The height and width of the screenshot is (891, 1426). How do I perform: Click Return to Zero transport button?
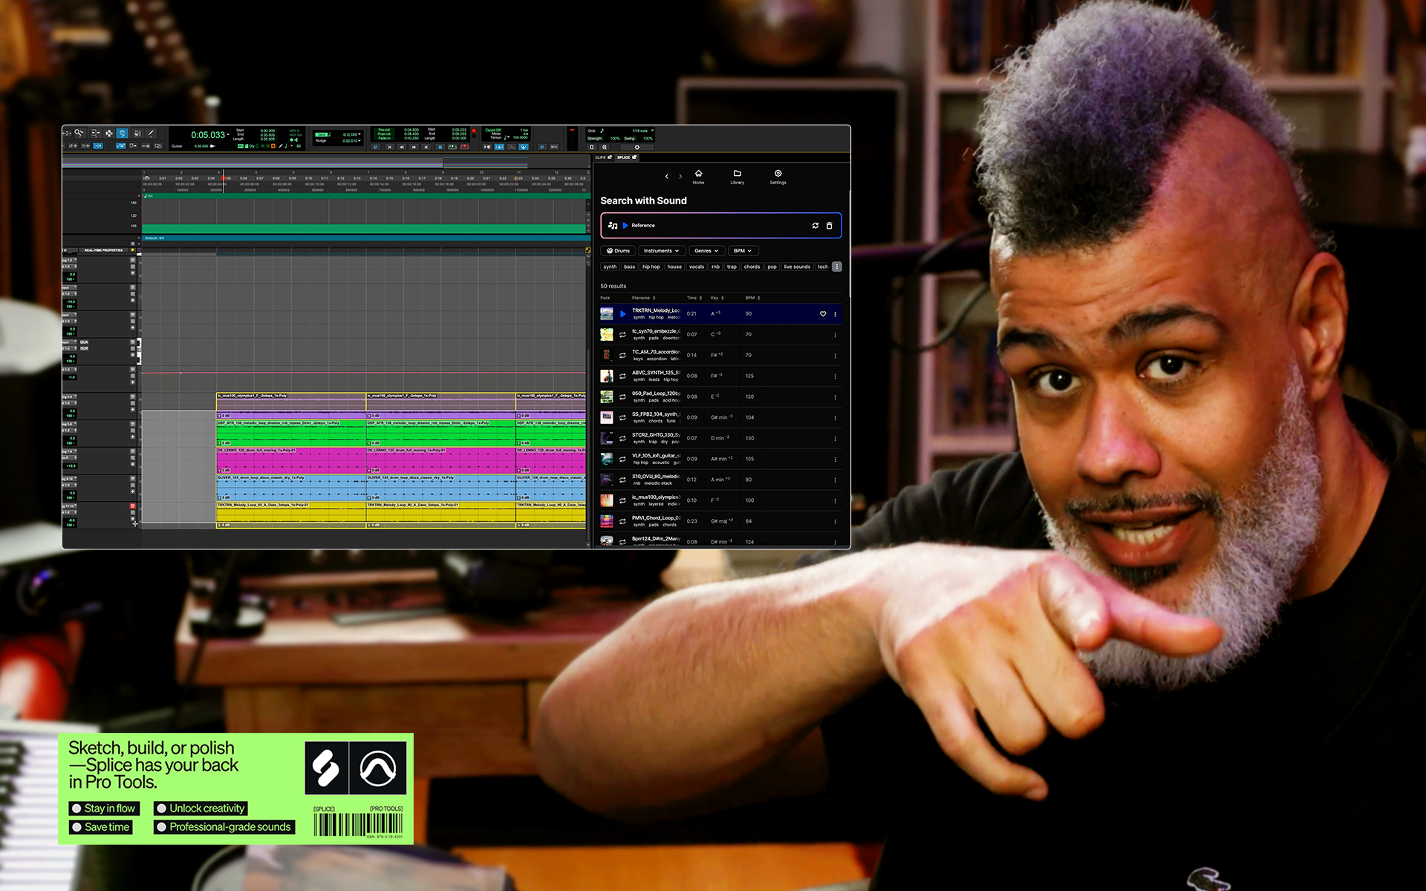pyautogui.click(x=389, y=147)
